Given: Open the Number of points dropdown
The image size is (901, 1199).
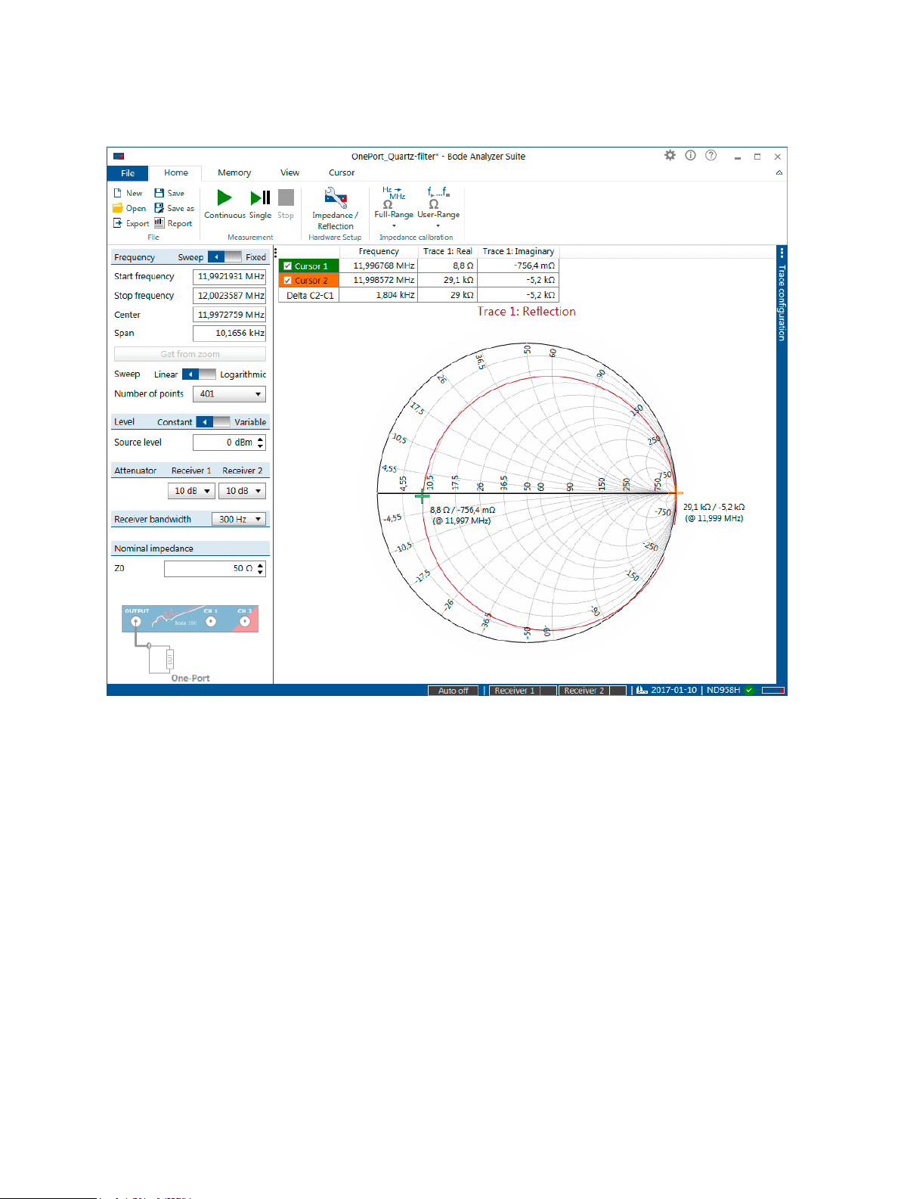Looking at the screenshot, I should click(229, 394).
